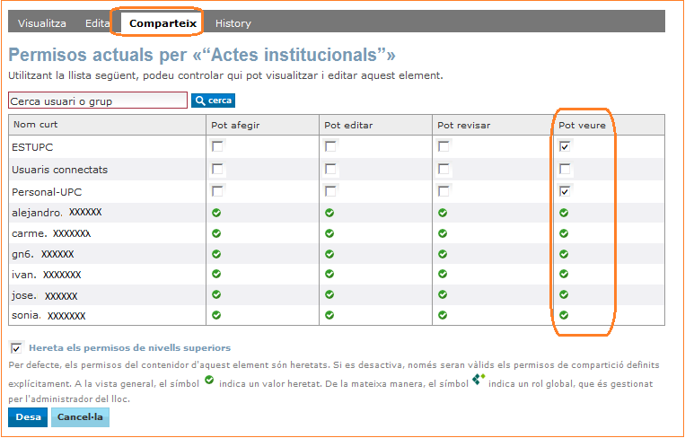The width and height of the screenshot is (685, 438).
Task: Click the global role symbol in description
Action: coord(479,380)
